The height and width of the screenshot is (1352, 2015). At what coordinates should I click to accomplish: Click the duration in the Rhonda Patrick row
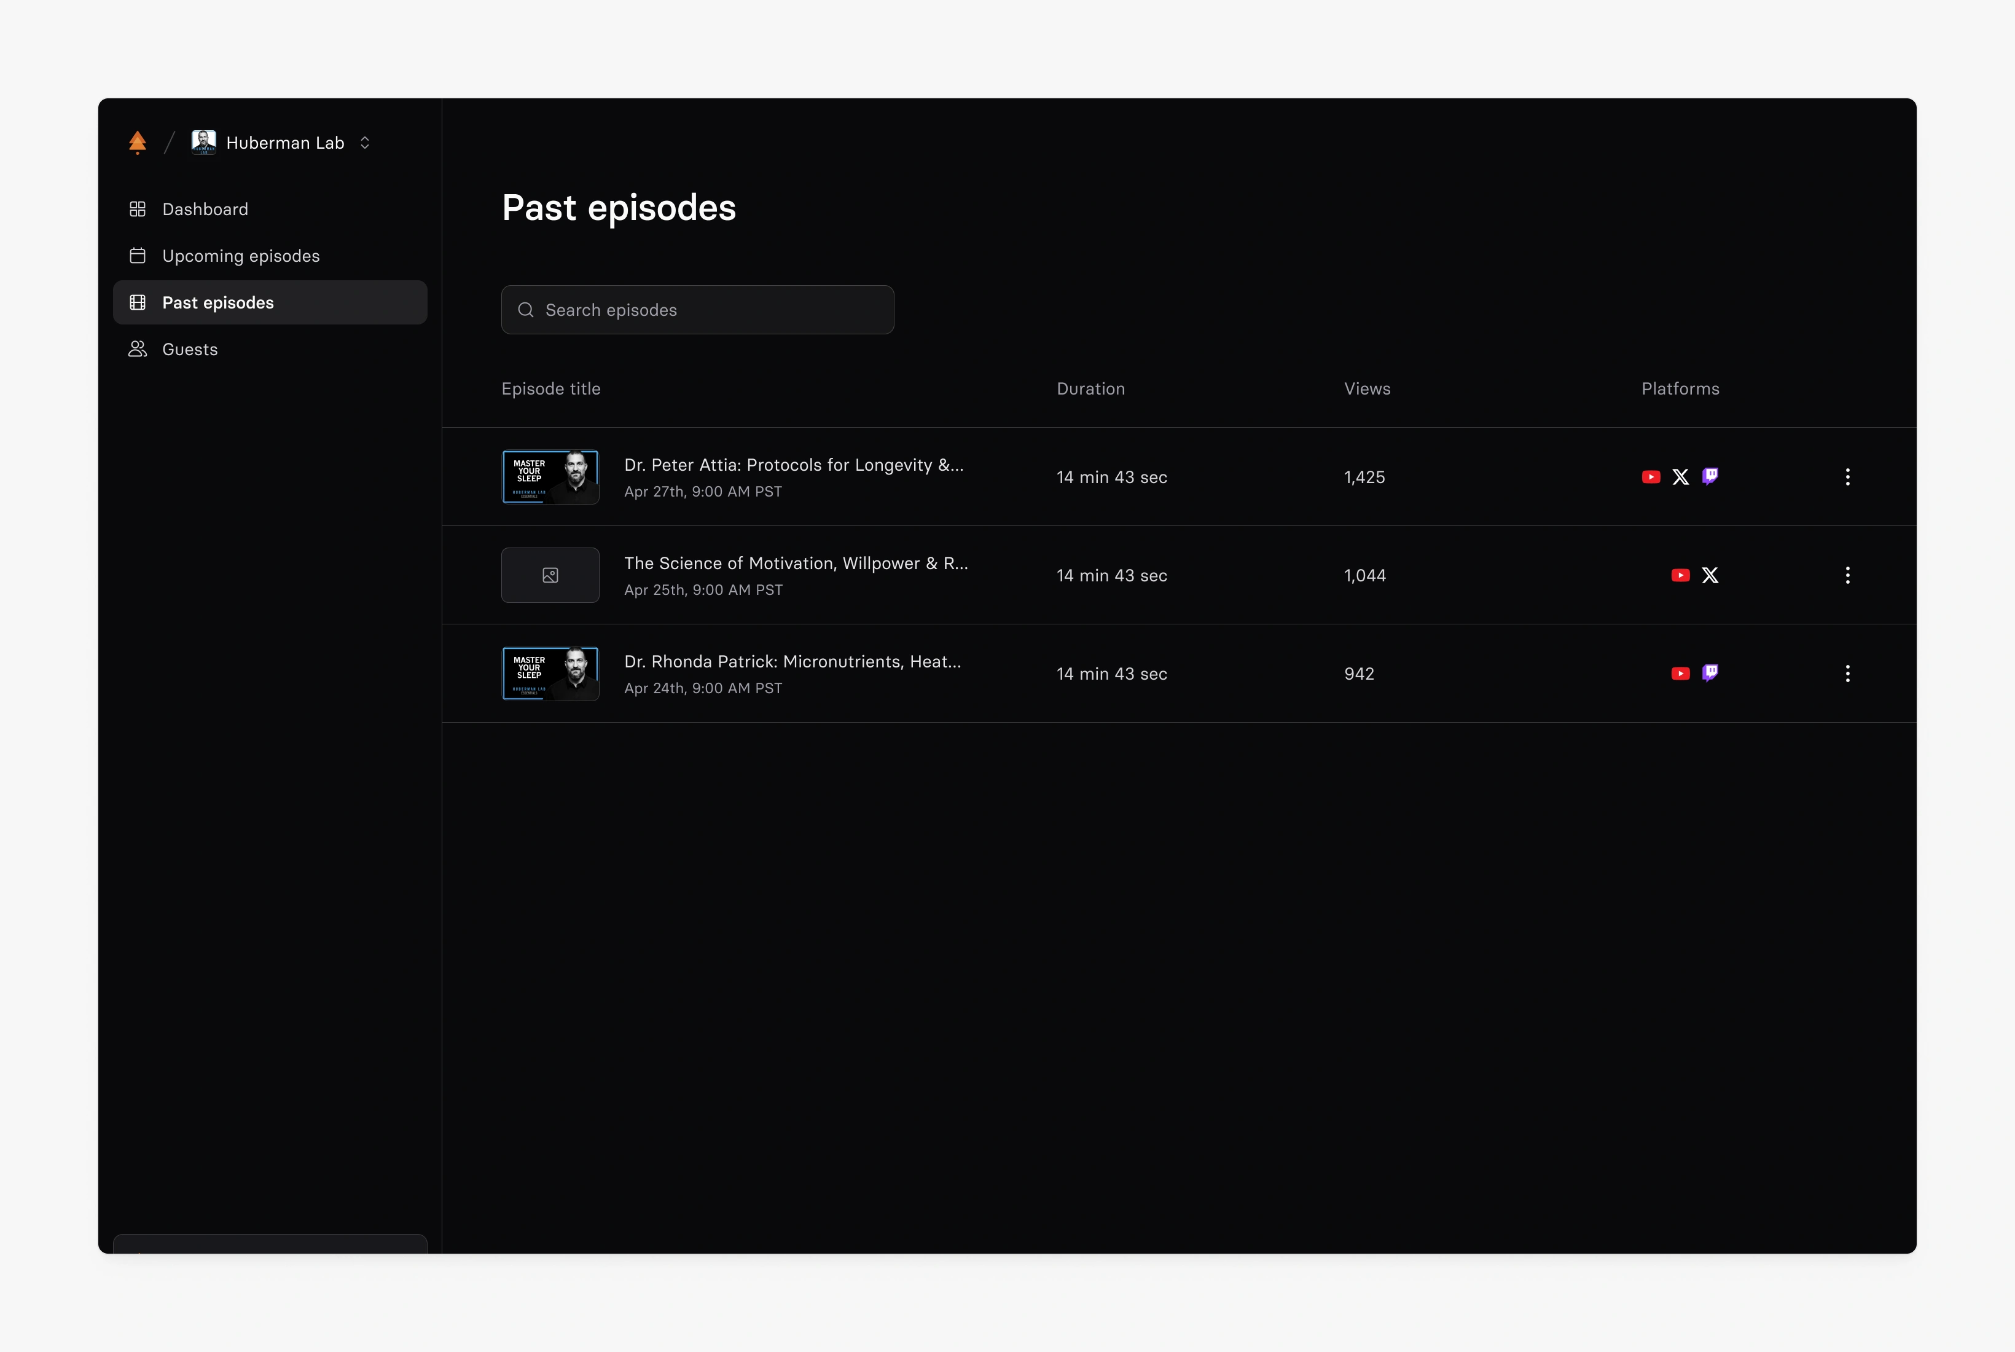[x=1112, y=674]
